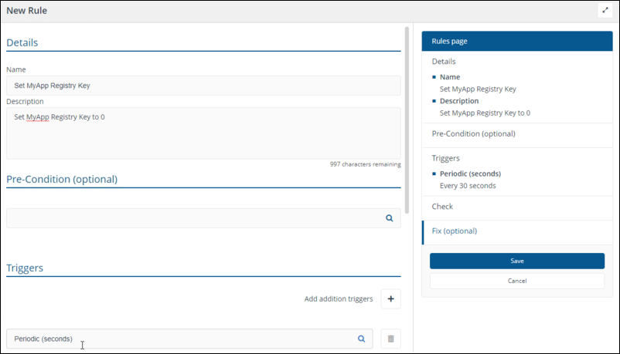Go to Details section in the Rules page panel
The image size is (620, 354).
click(x=444, y=61)
